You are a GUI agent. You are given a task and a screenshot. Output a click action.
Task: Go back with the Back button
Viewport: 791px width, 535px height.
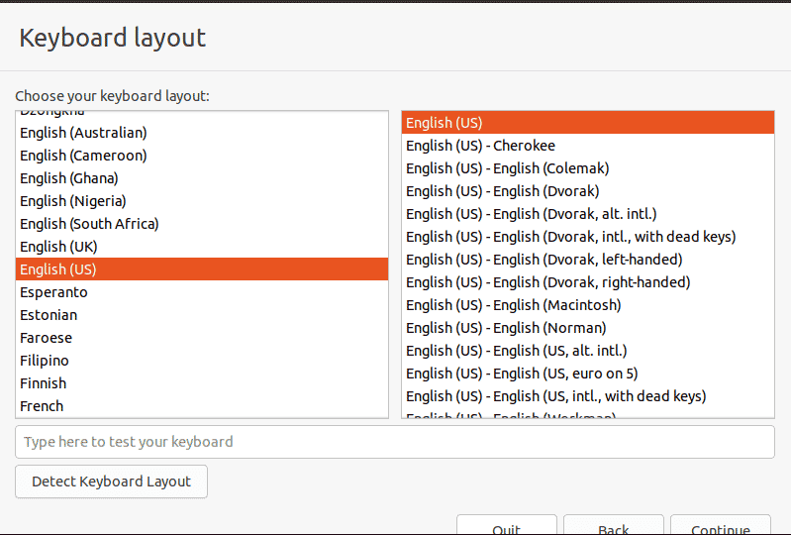coord(614,525)
